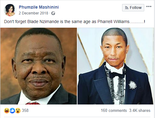Open the right photo of man in tuxedo

pos(116,66)
